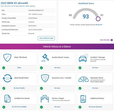Open the View Vehicle Label button
This screenshot has width=114, height=111.
[46, 38]
